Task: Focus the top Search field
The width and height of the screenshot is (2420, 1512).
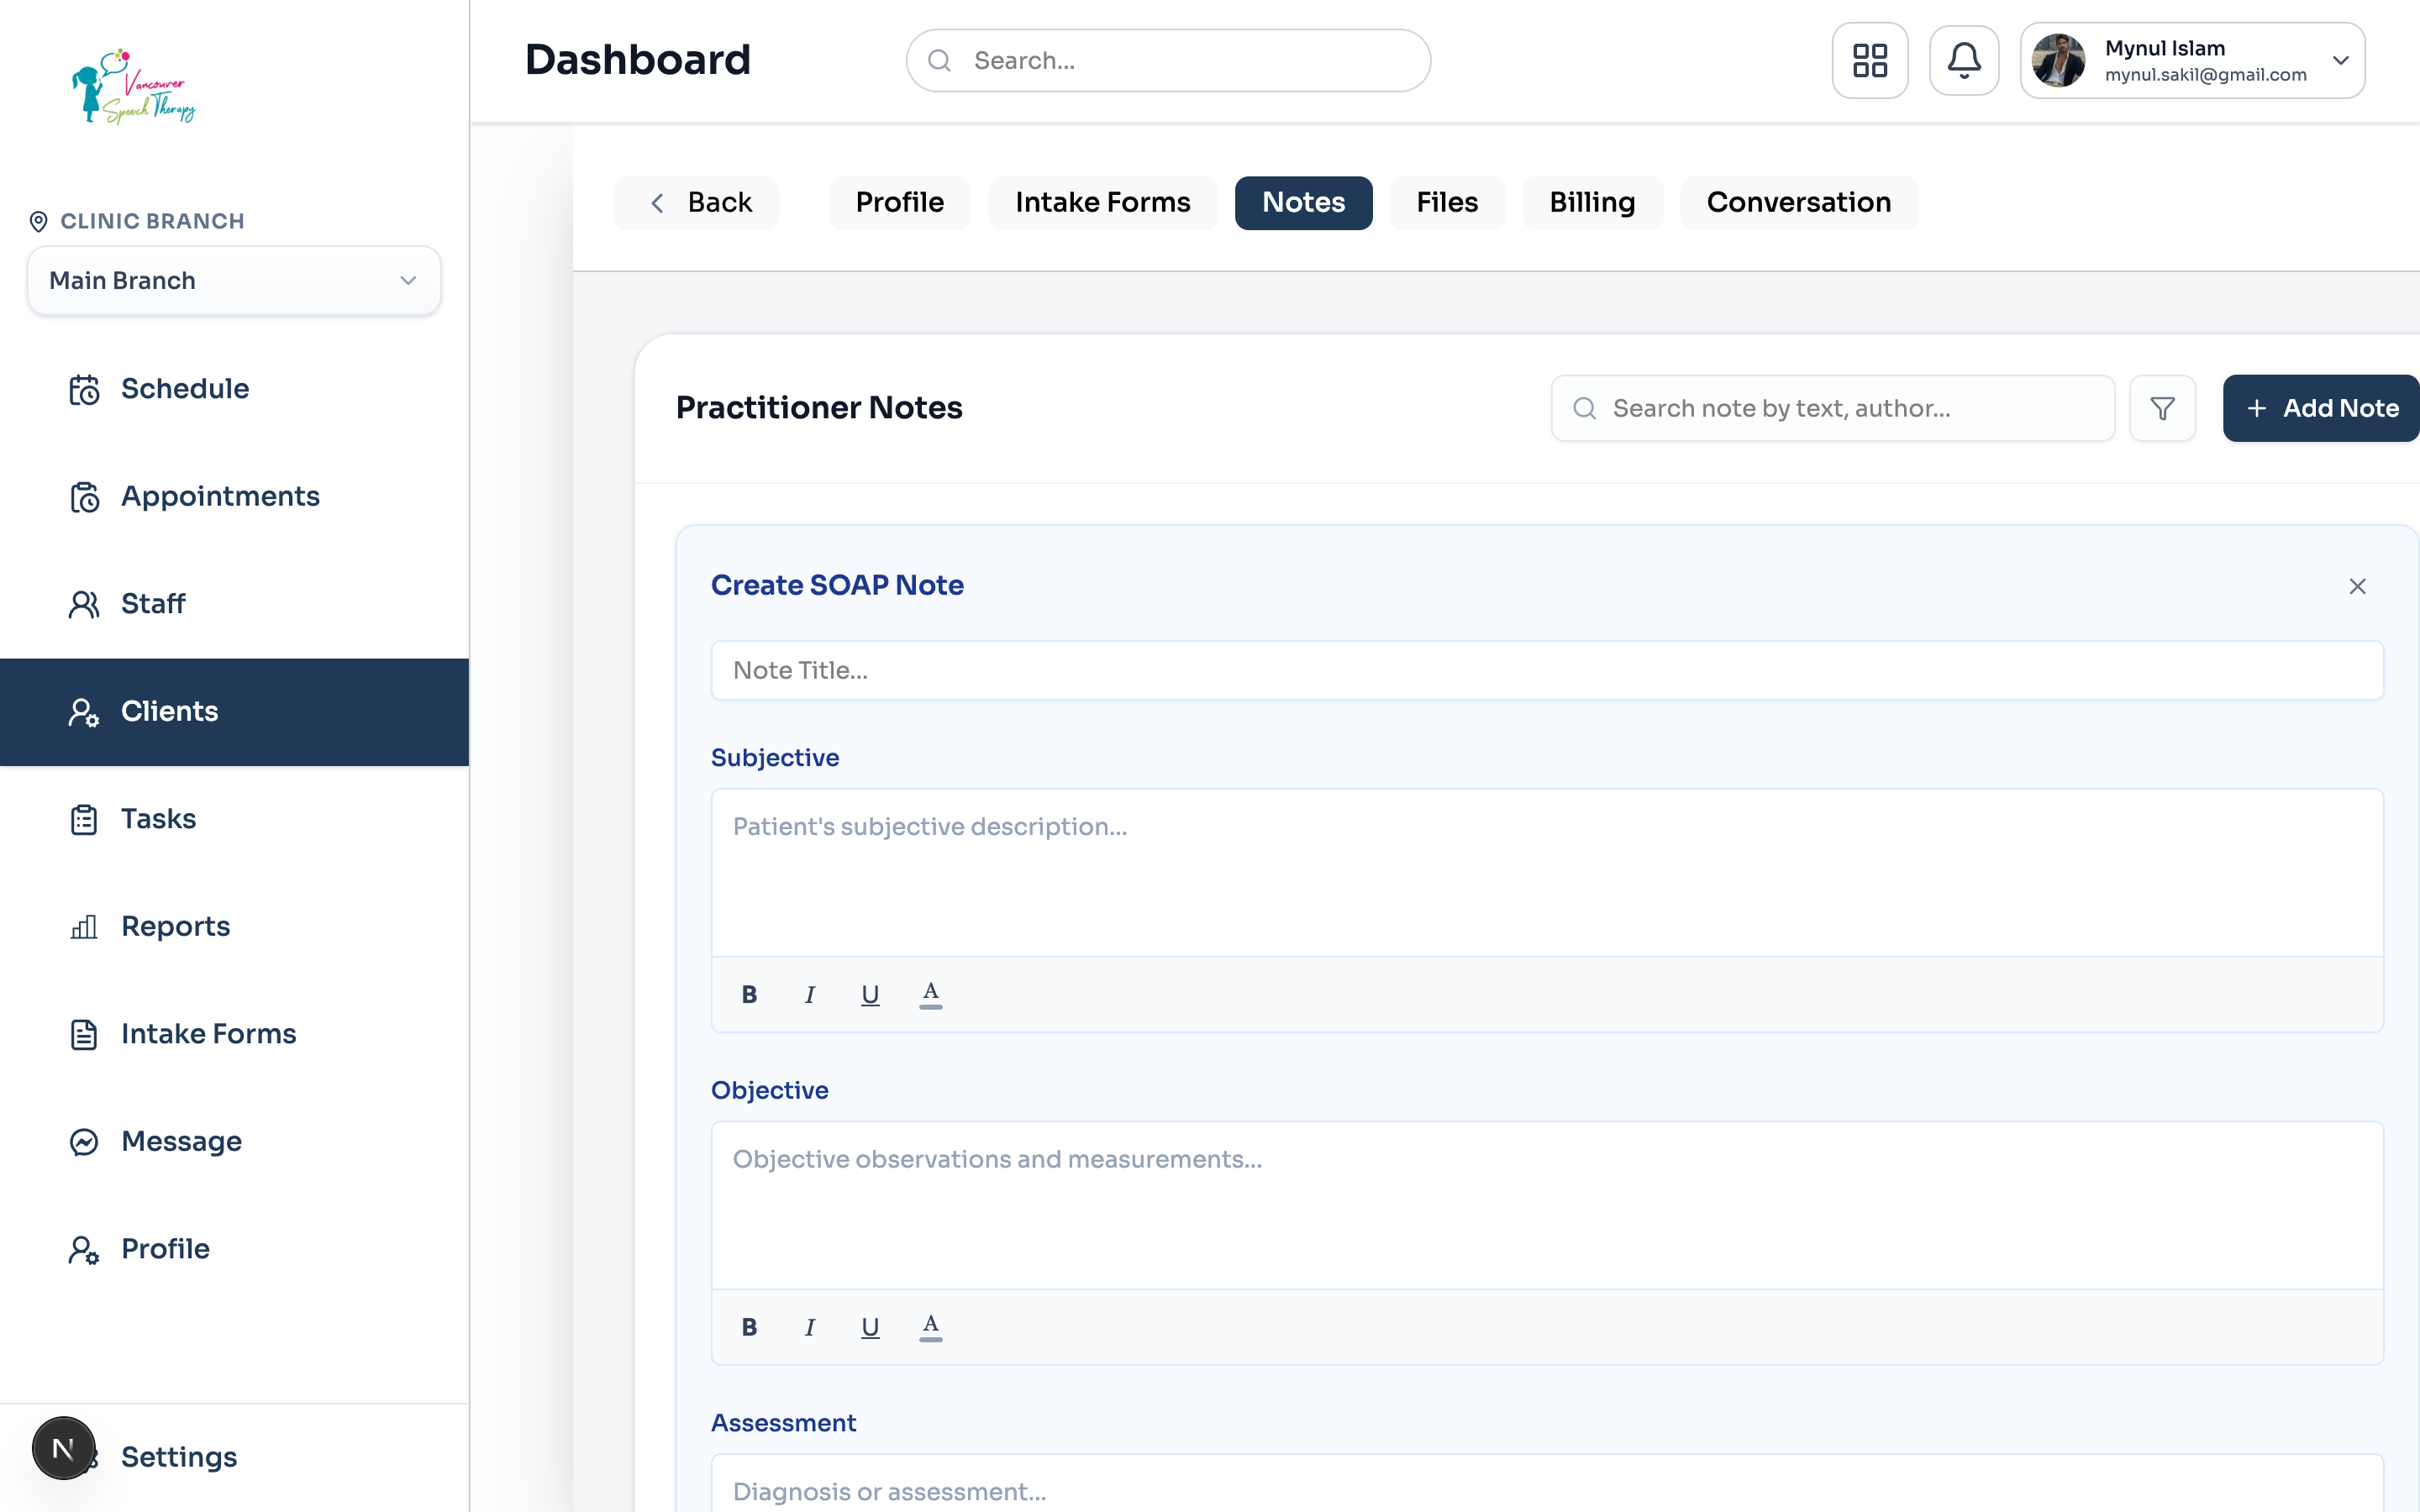Action: click(x=1168, y=60)
